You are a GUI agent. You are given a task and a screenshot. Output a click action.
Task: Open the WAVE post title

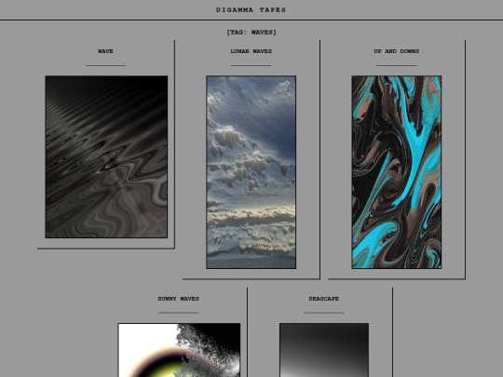click(105, 51)
